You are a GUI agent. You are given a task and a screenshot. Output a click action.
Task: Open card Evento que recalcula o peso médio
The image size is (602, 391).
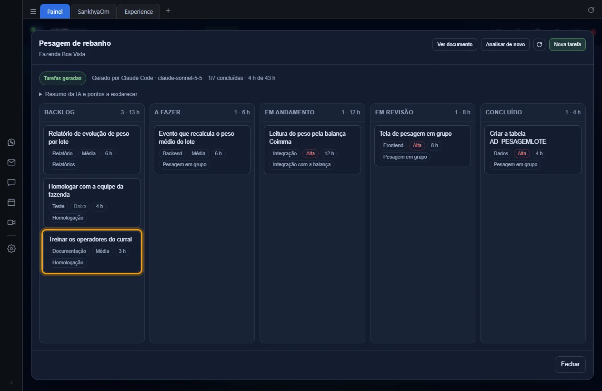[202, 150]
